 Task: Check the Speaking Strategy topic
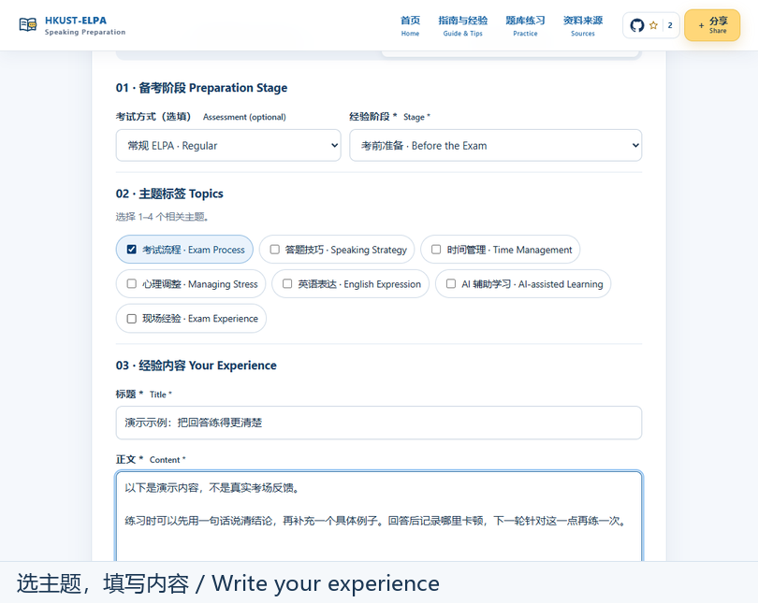pos(274,249)
